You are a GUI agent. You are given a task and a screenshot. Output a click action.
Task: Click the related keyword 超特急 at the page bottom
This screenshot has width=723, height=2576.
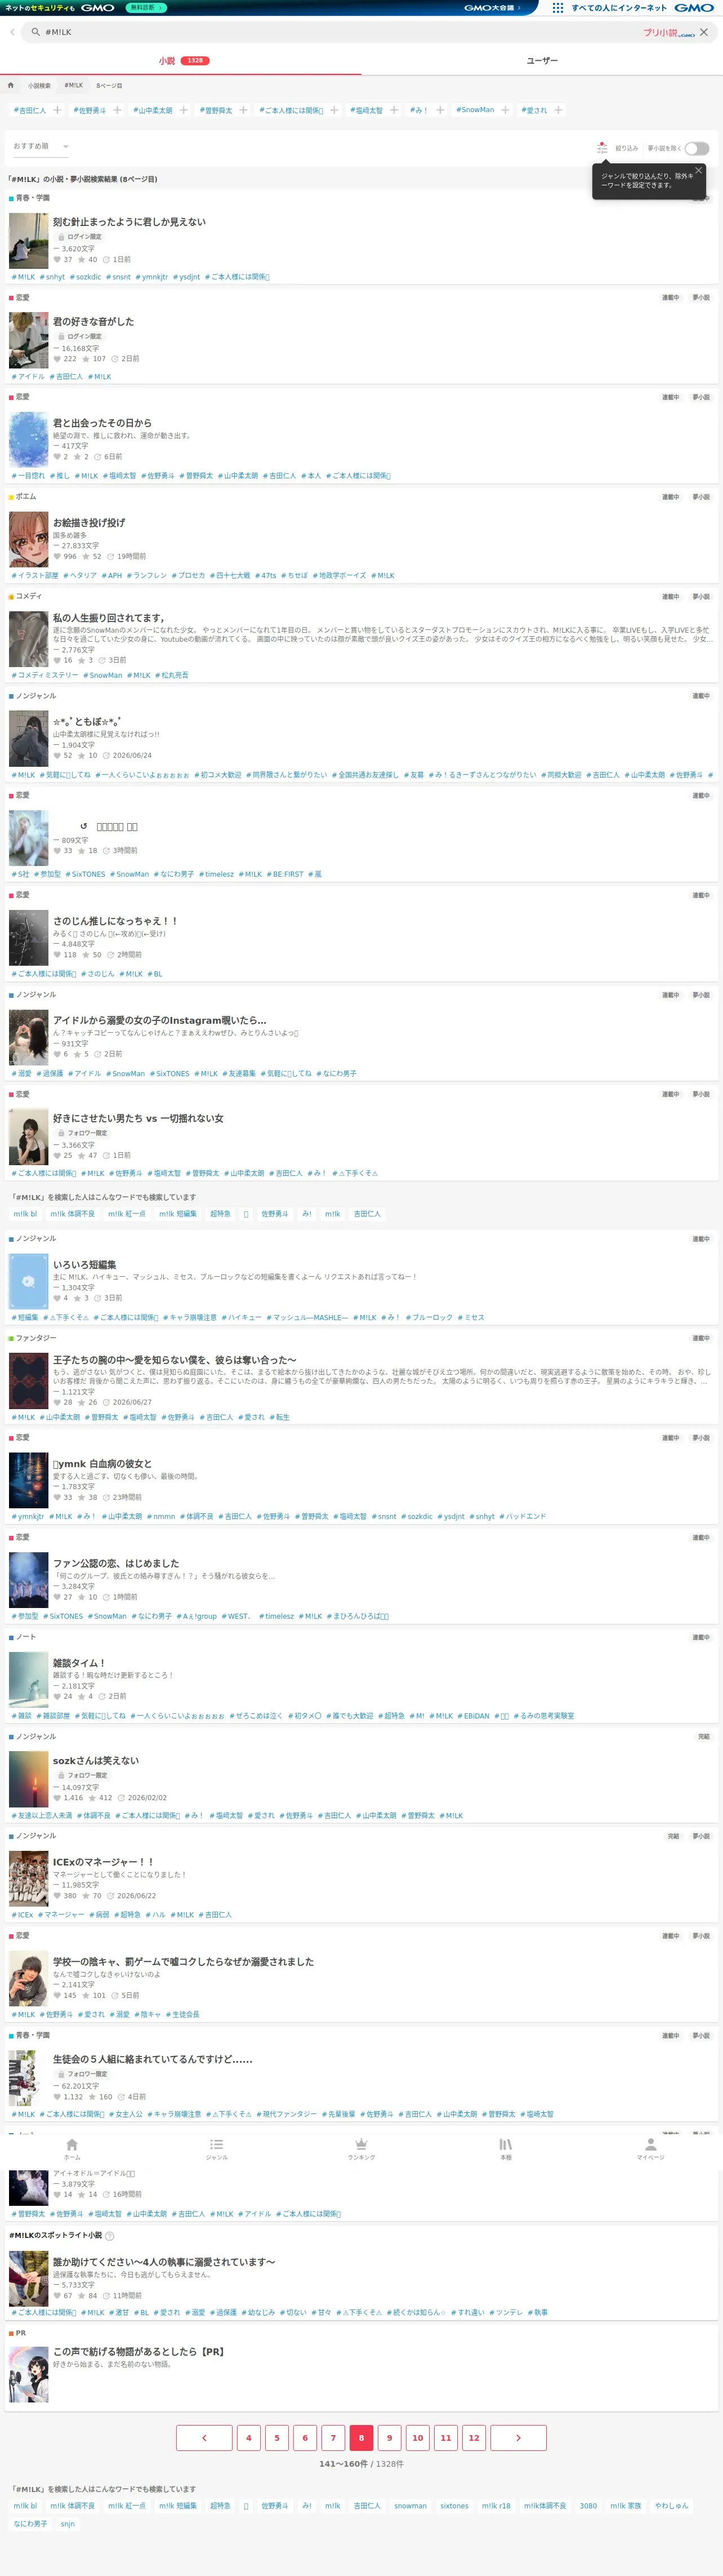click(x=220, y=2505)
